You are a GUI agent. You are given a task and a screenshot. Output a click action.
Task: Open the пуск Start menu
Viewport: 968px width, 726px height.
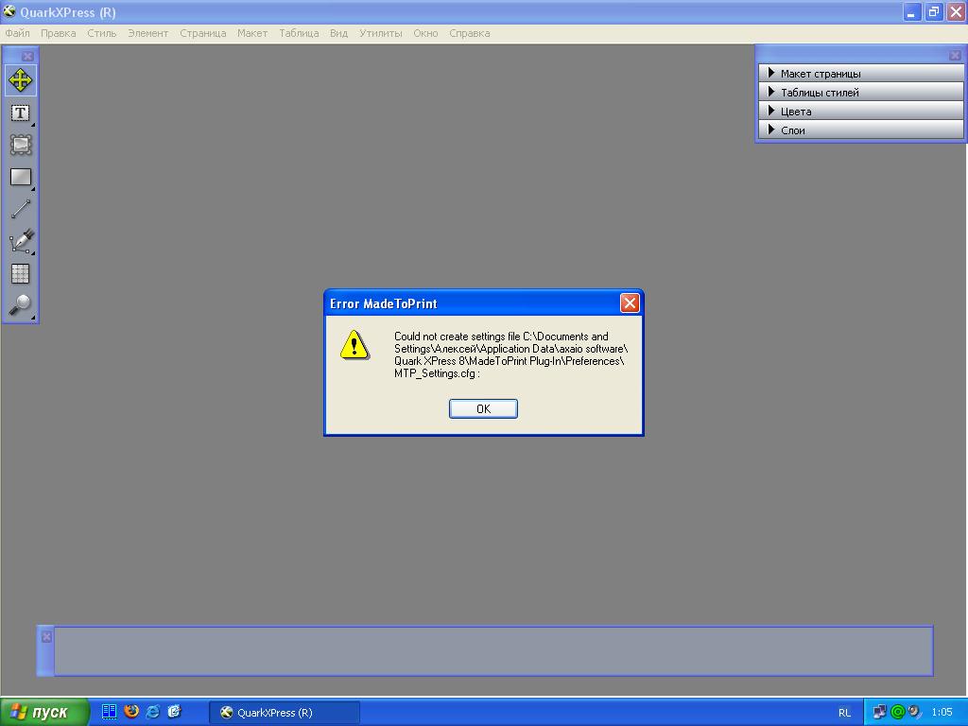(x=43, y=712)
